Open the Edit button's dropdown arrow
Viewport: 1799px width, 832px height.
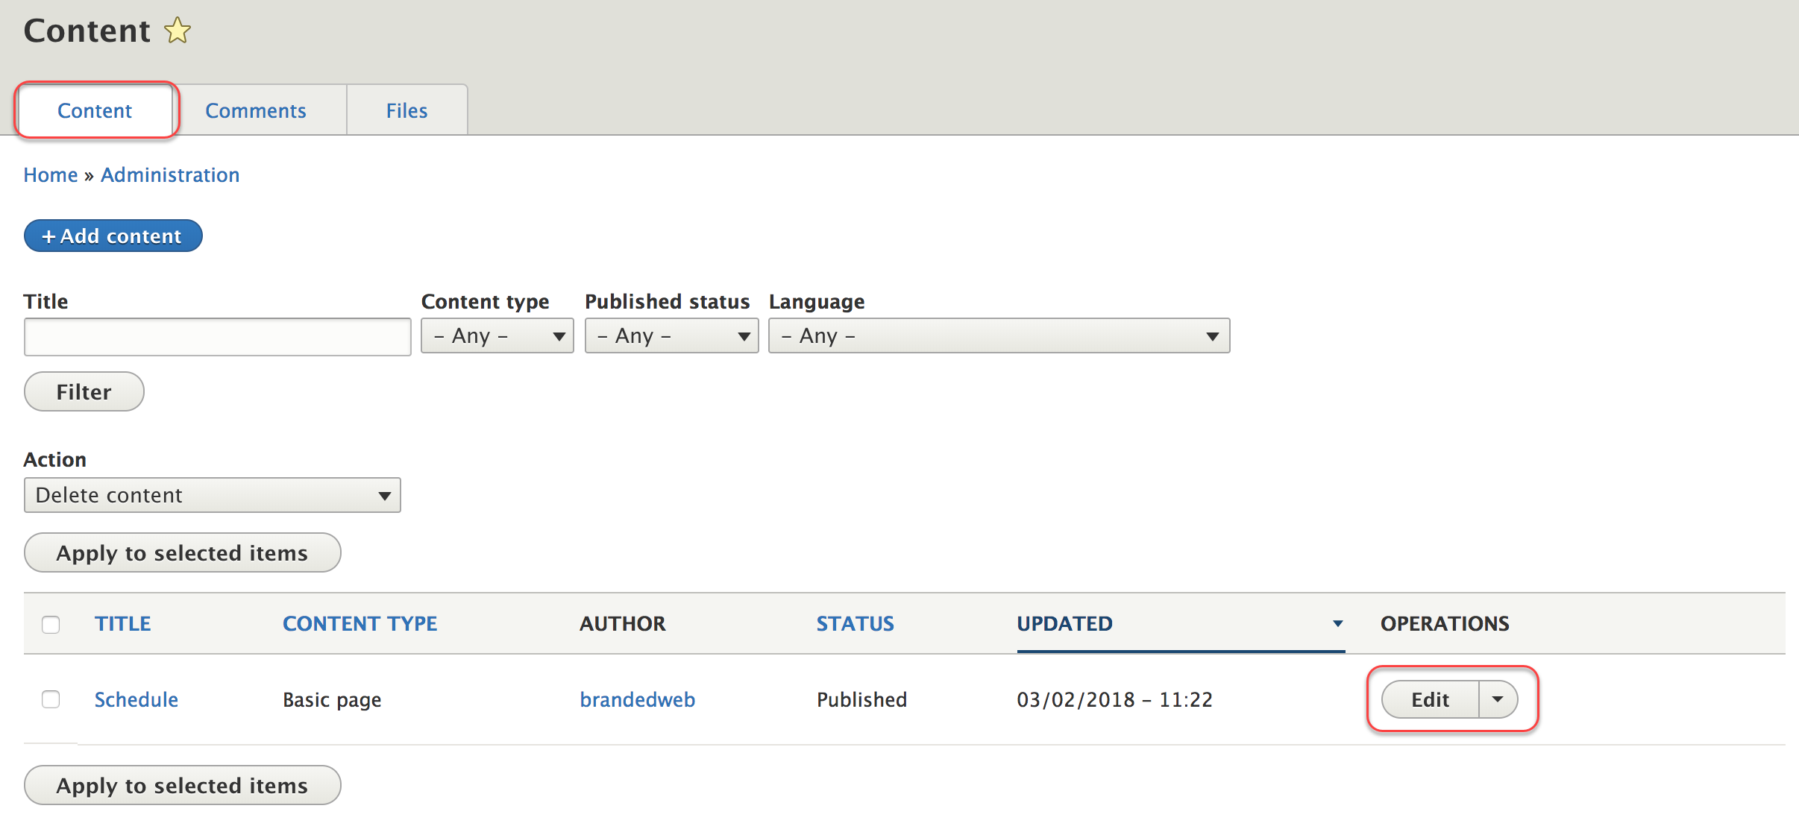1498,699
